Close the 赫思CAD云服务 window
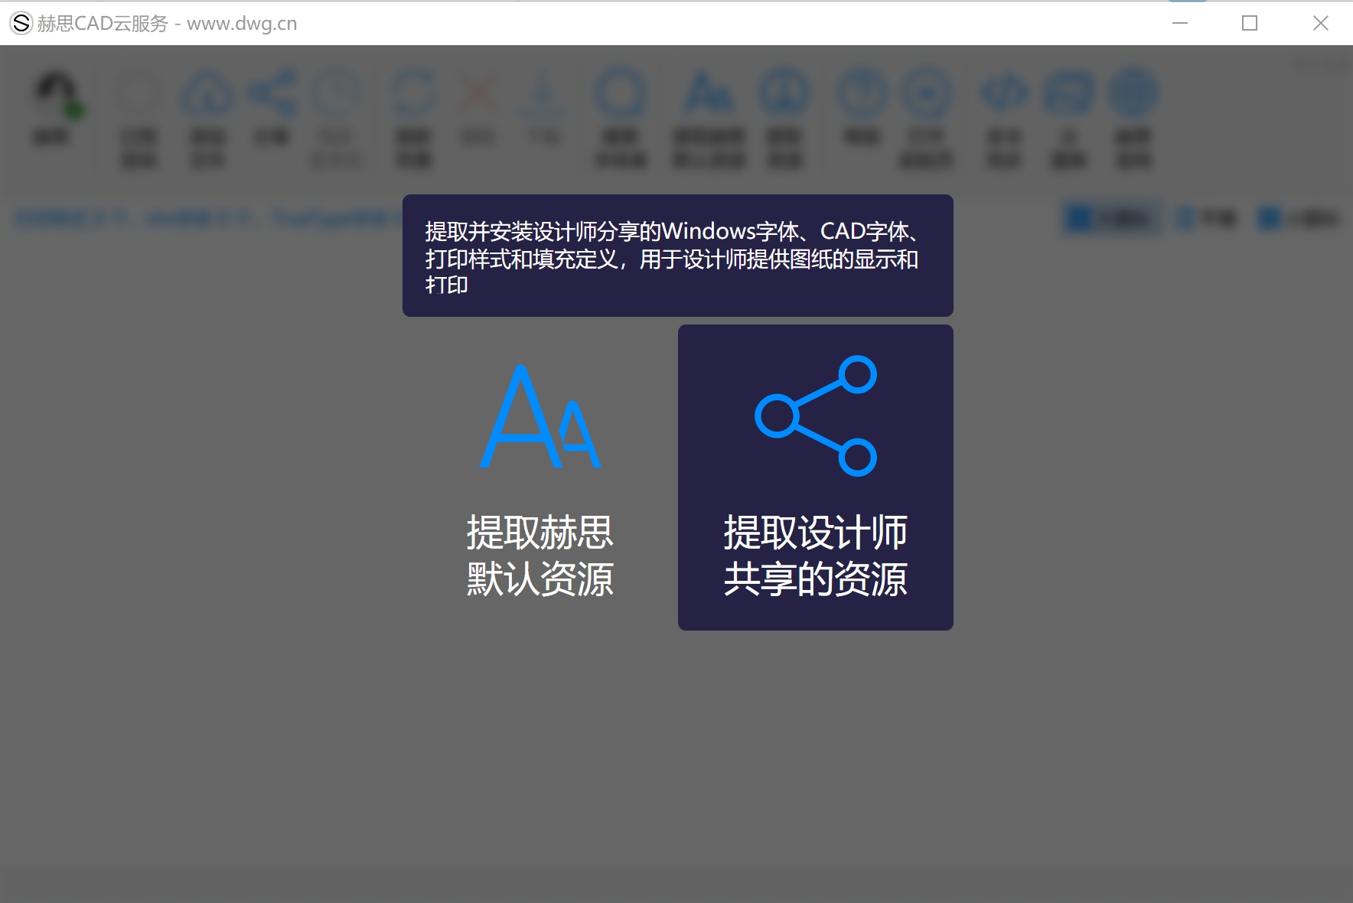The width and height of the screenshot is (1353, 903). pos(1320,23)
